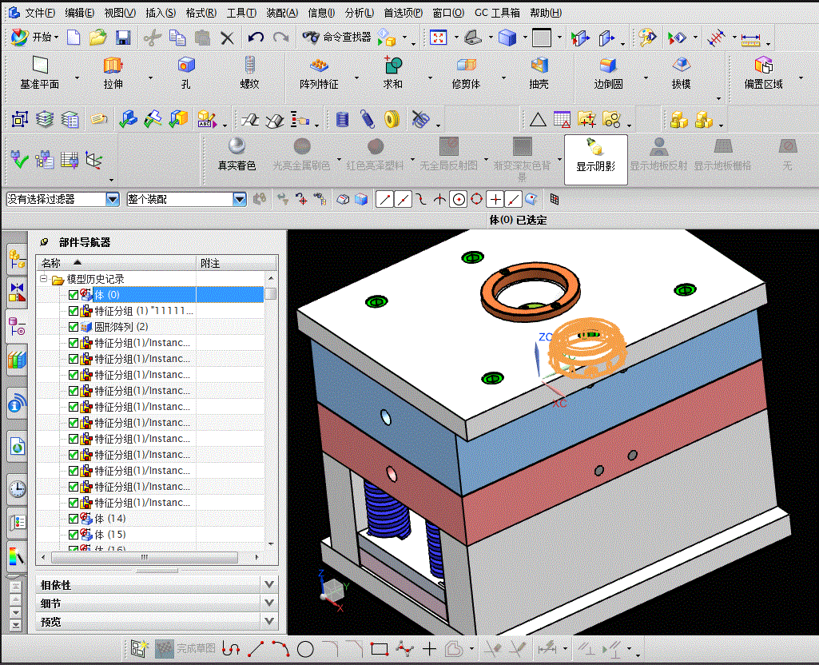Image resolution: width=819 pixels, height=665 pixels.
Task: Click the Save floppy disk icon
Action: tap(123, 38)
